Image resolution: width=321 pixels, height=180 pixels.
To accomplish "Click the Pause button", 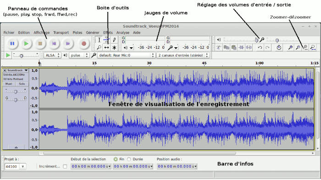I will (12, 44).
